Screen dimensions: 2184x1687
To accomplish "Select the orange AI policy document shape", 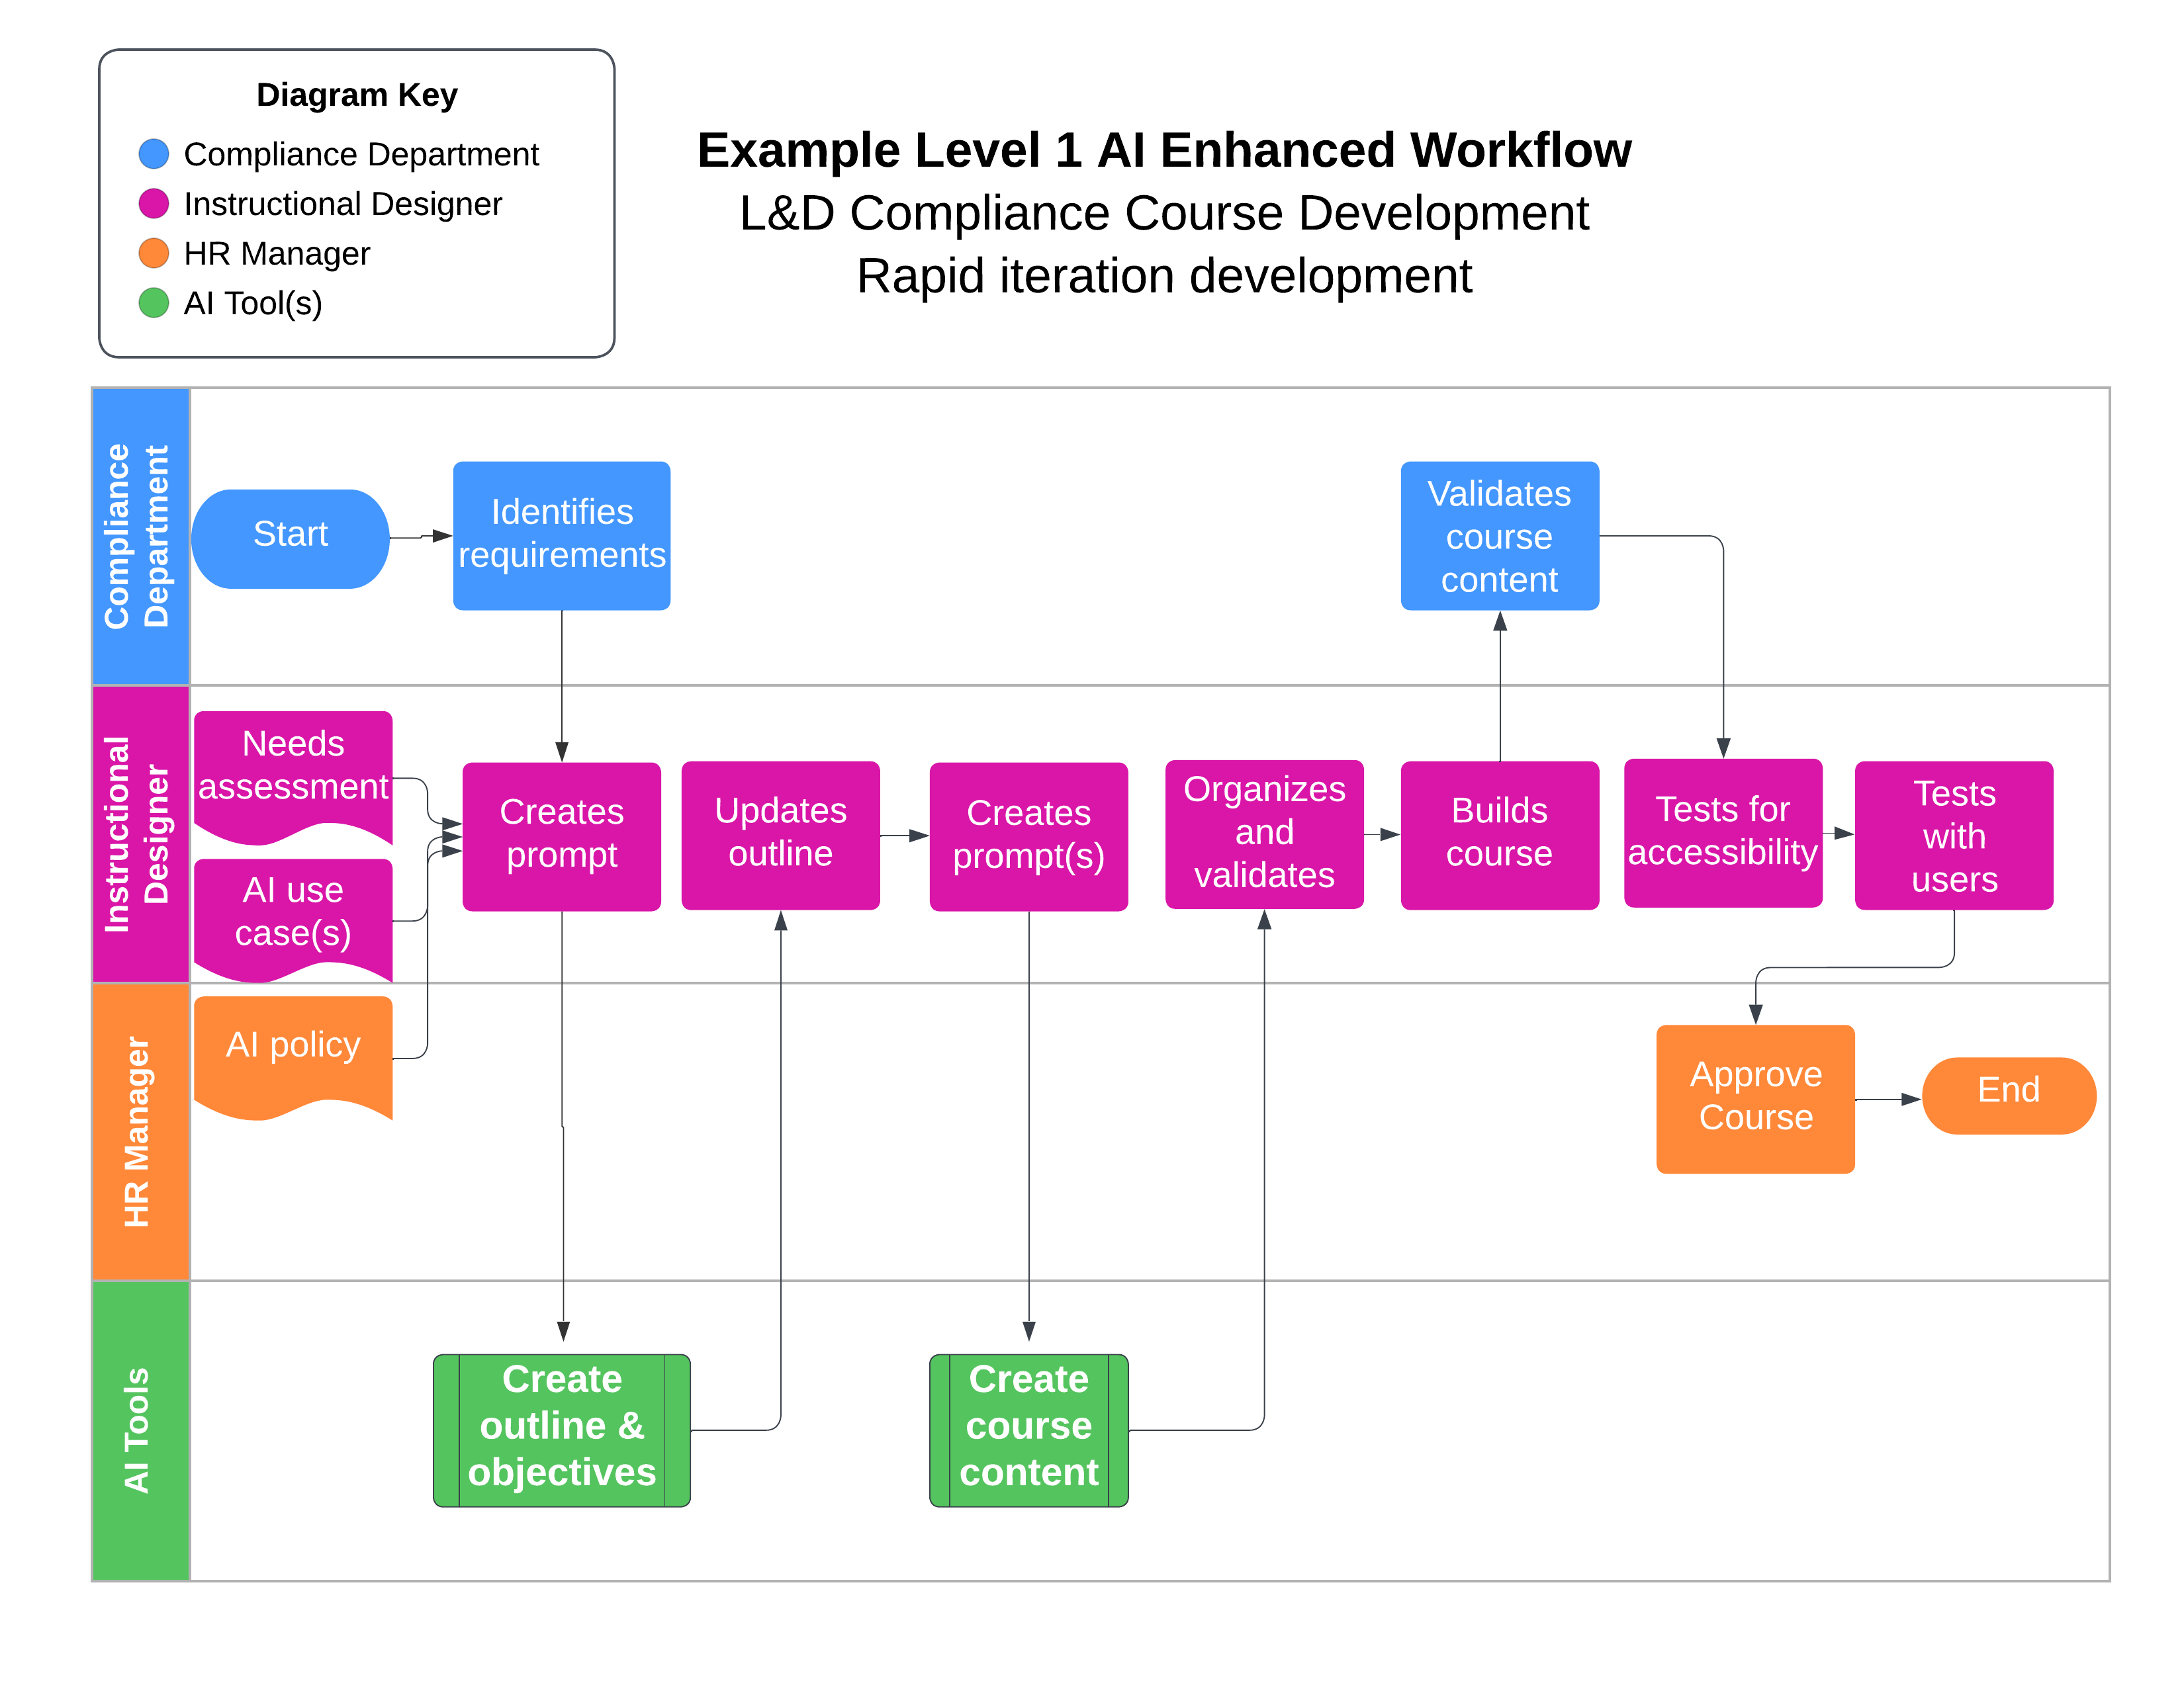I will pos(293,1057).
